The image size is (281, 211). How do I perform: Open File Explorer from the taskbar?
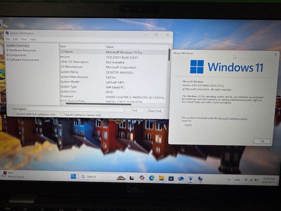[161, 178]
